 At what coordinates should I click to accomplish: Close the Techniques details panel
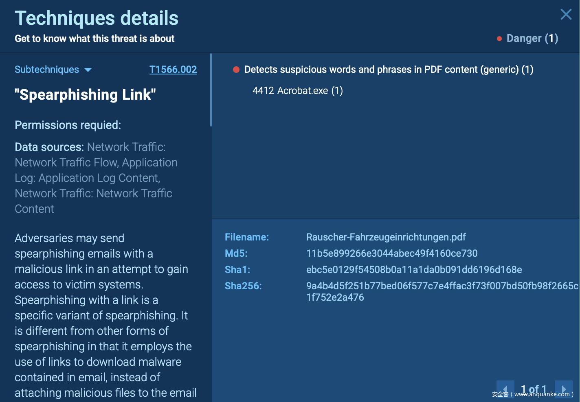pyautogui.click(x=566, y=15)
